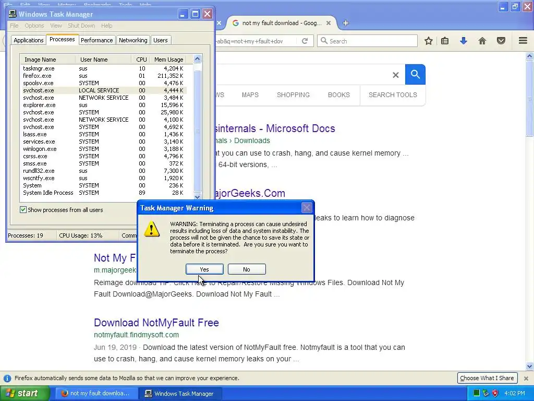
Task: Open the Performance tab
Action: coord(96,40)
